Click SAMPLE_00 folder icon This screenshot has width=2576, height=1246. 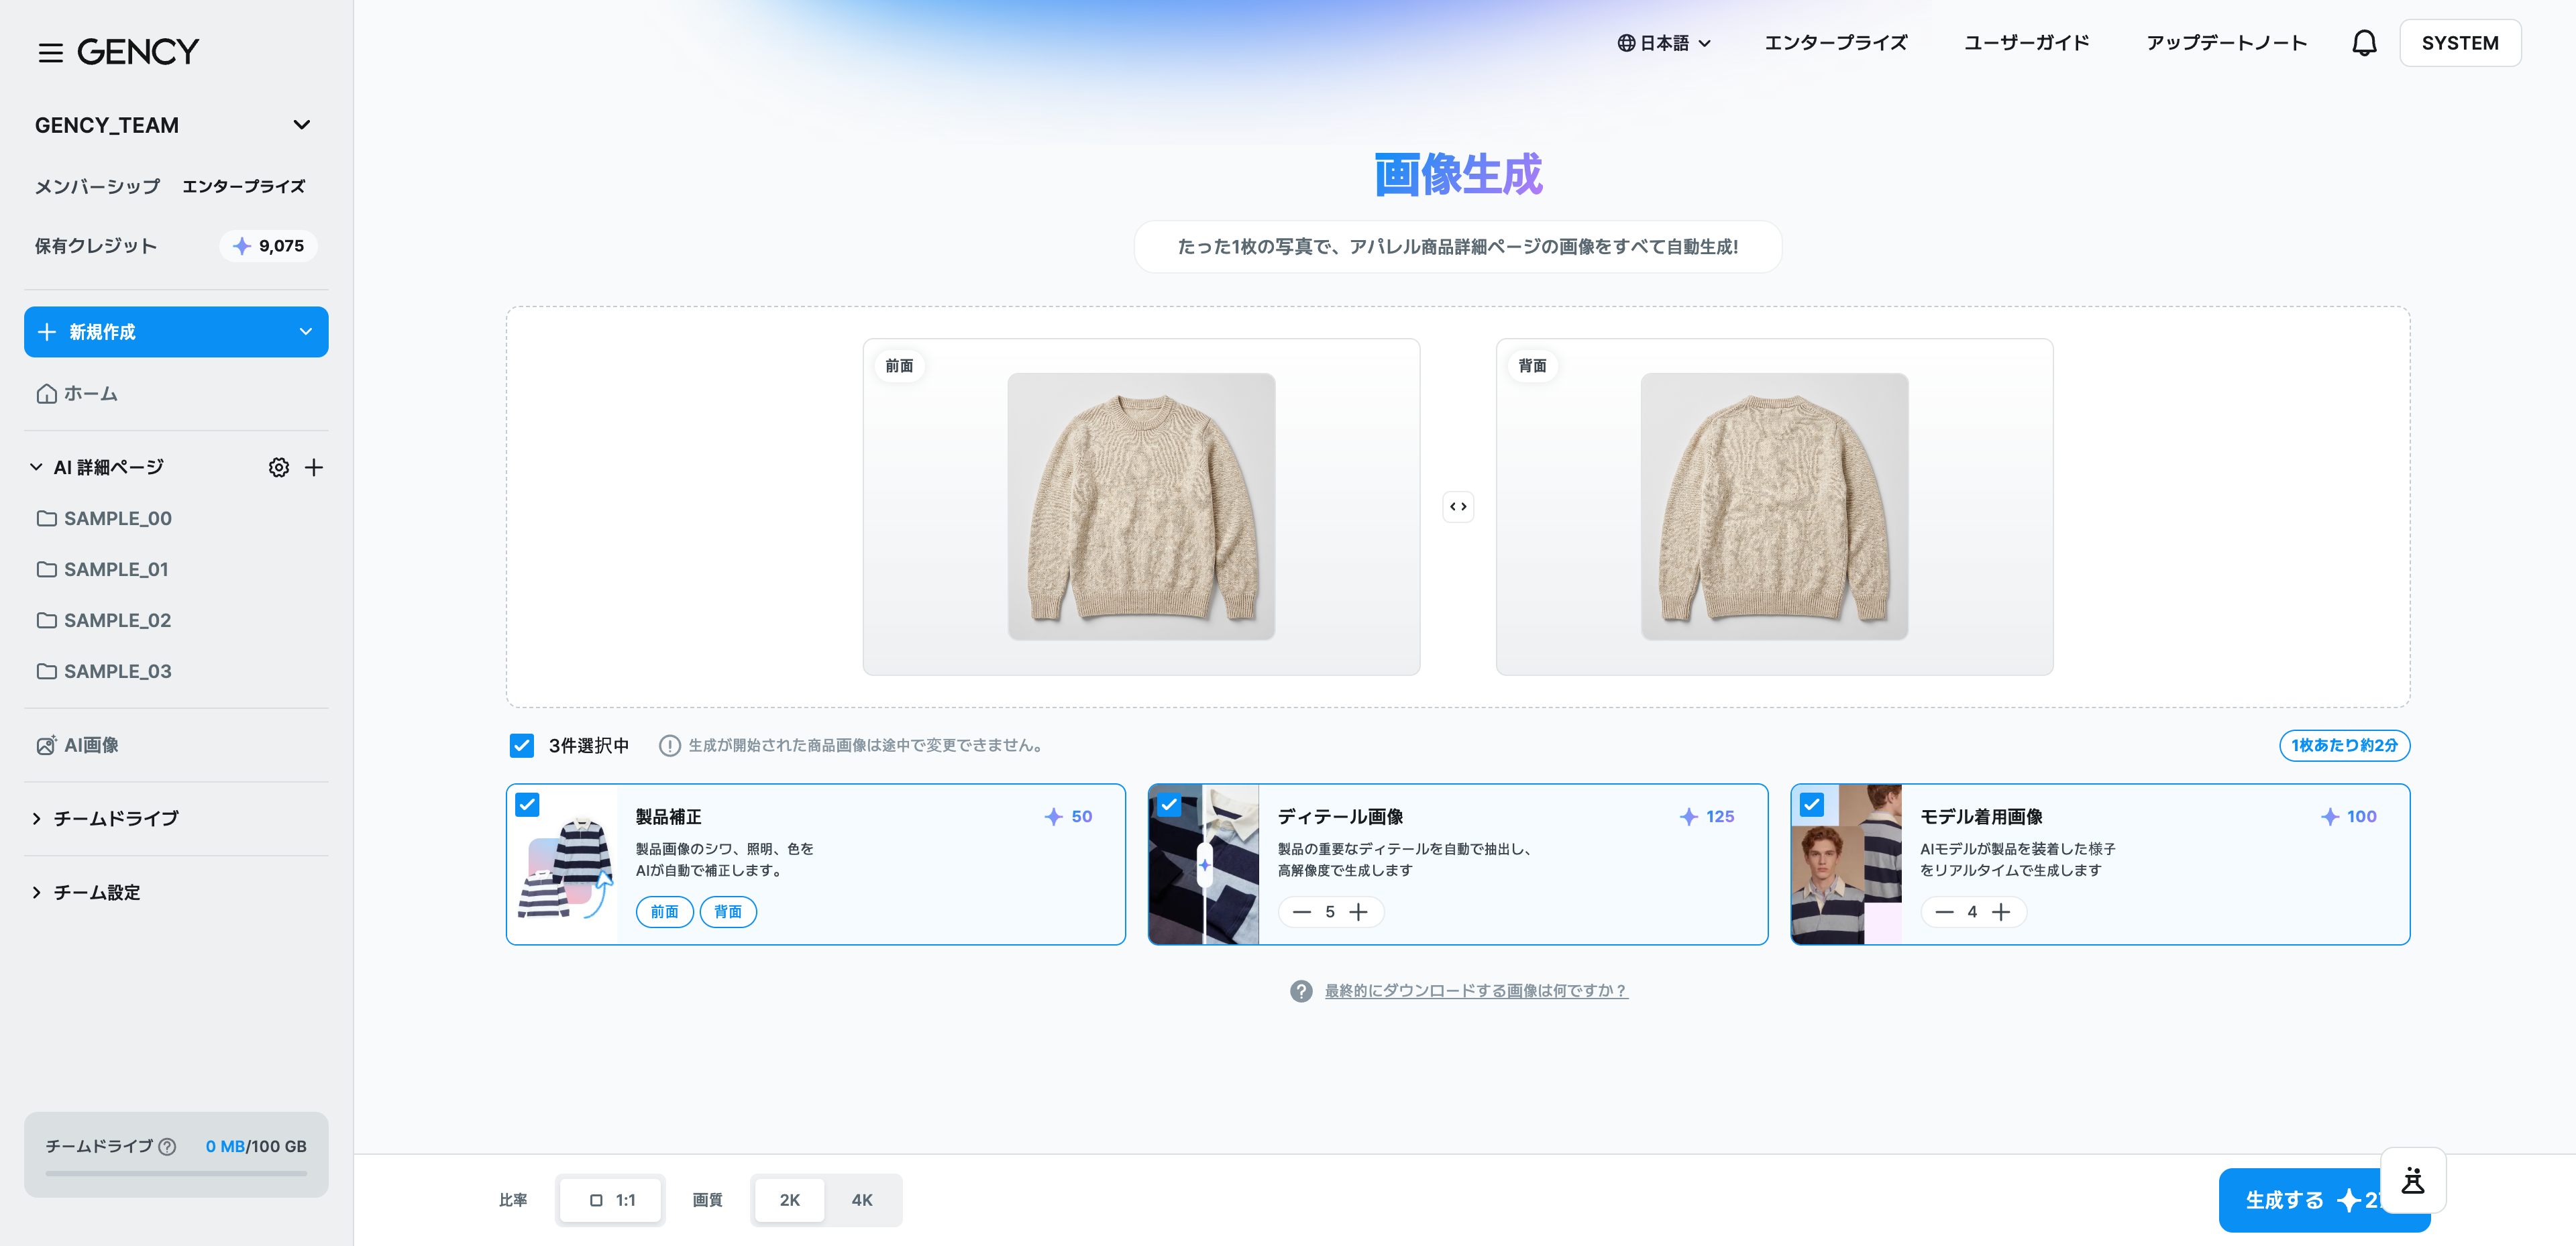[x=47, y=518]
